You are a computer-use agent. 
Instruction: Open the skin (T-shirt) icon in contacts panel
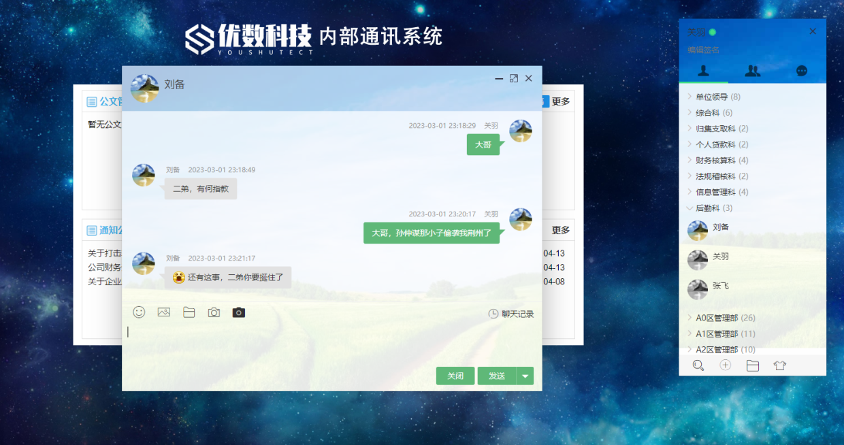(780, 365)
